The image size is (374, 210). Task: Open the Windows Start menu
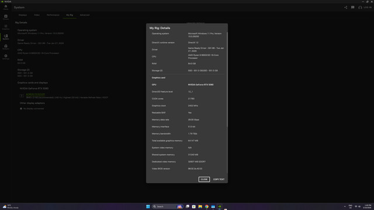click(x=148, y=206)
